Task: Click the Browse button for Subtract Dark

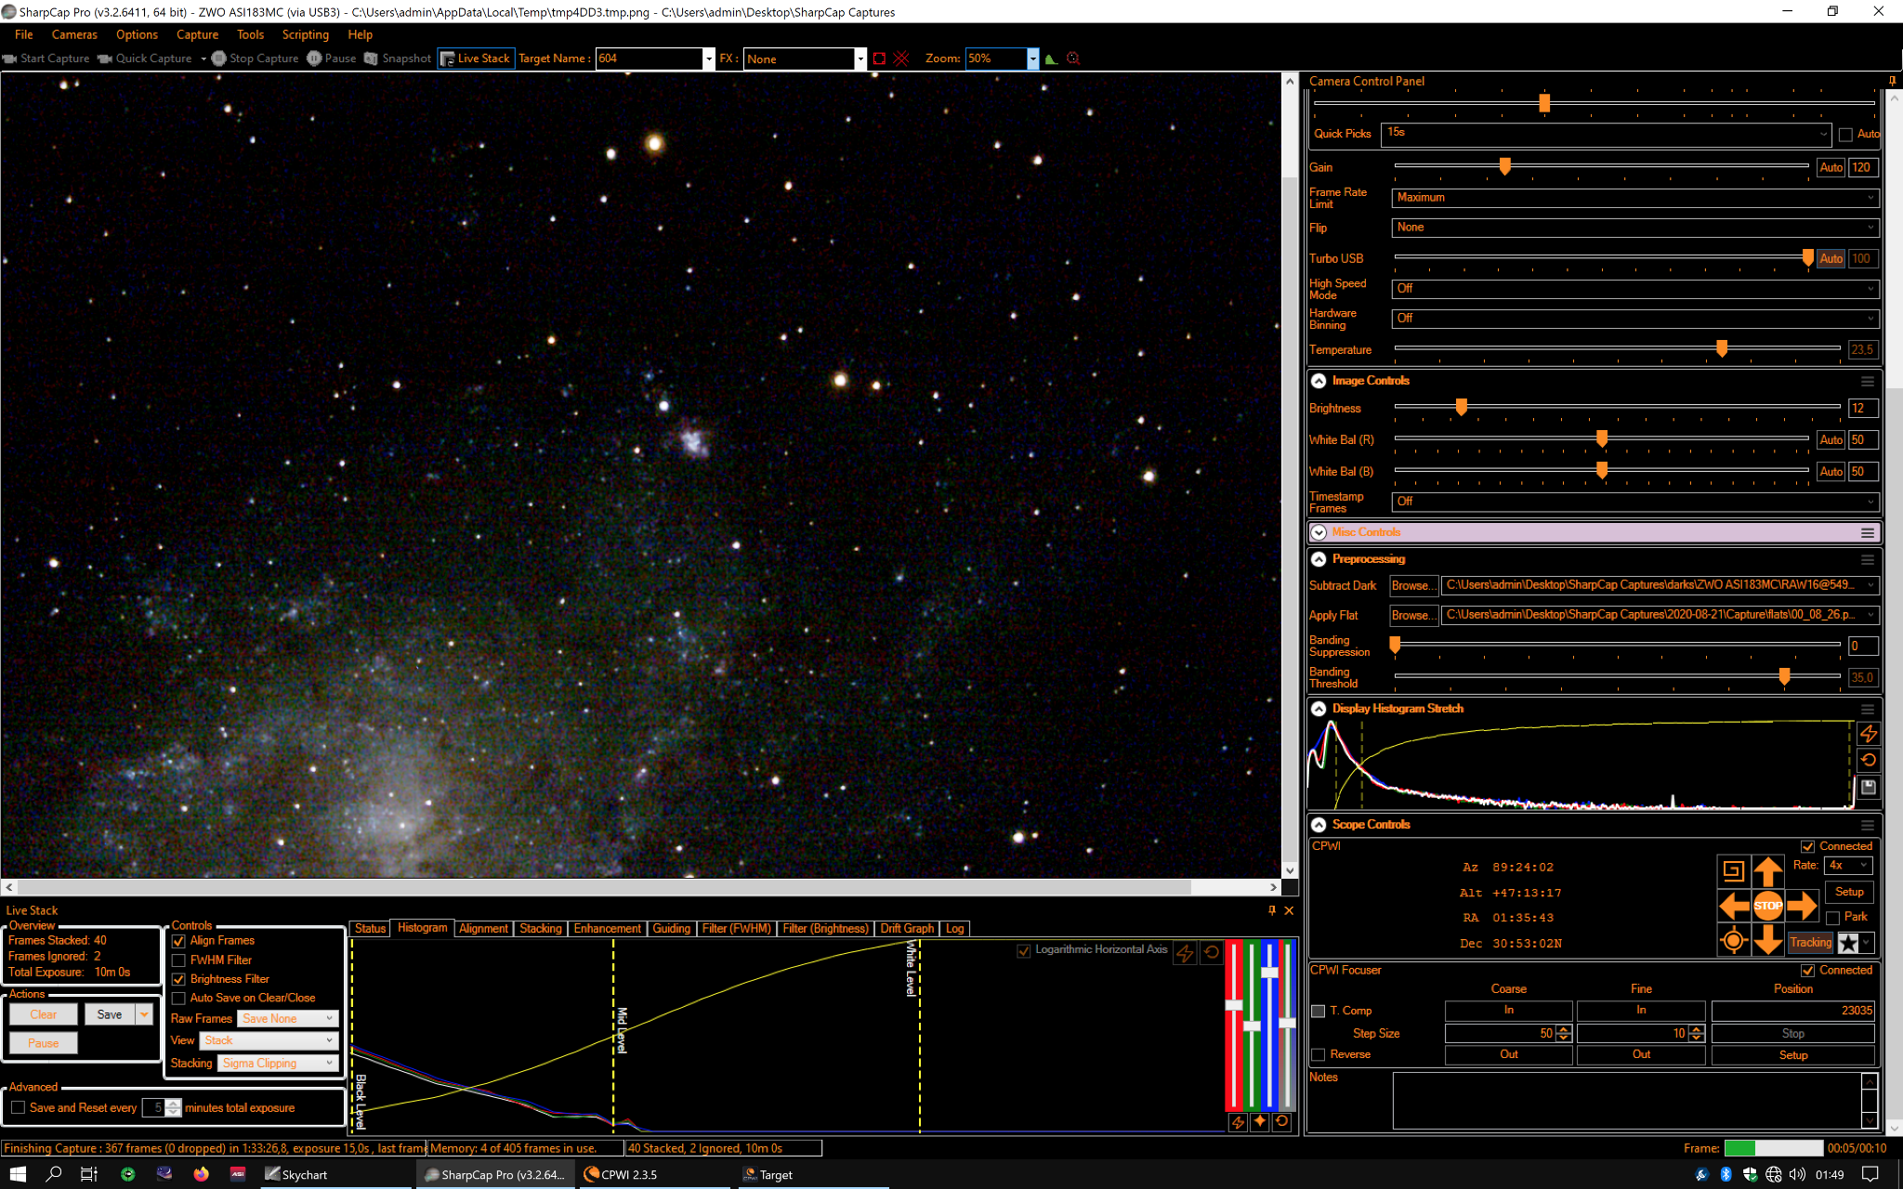Action: (1412, 586)
